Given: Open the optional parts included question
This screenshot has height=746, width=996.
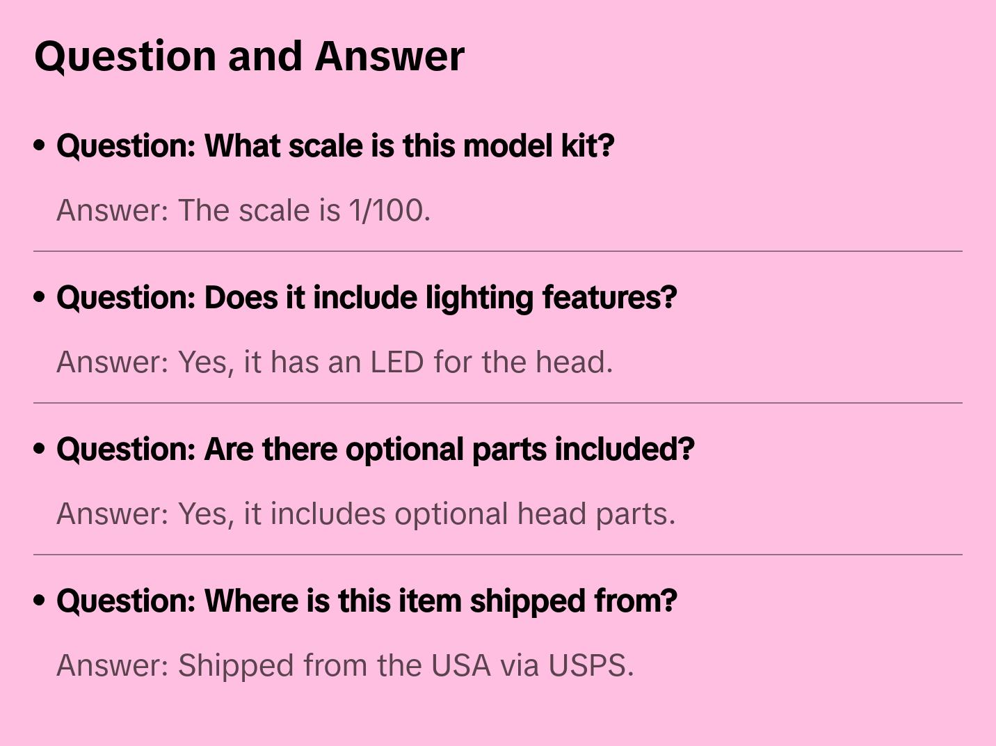Looking at the screenshot, I should click(x=376, y=450).
